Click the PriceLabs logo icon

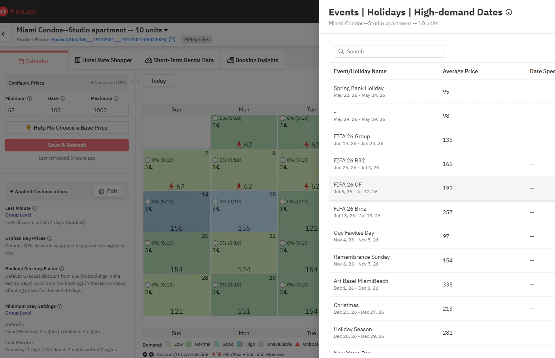click(4, 11)
